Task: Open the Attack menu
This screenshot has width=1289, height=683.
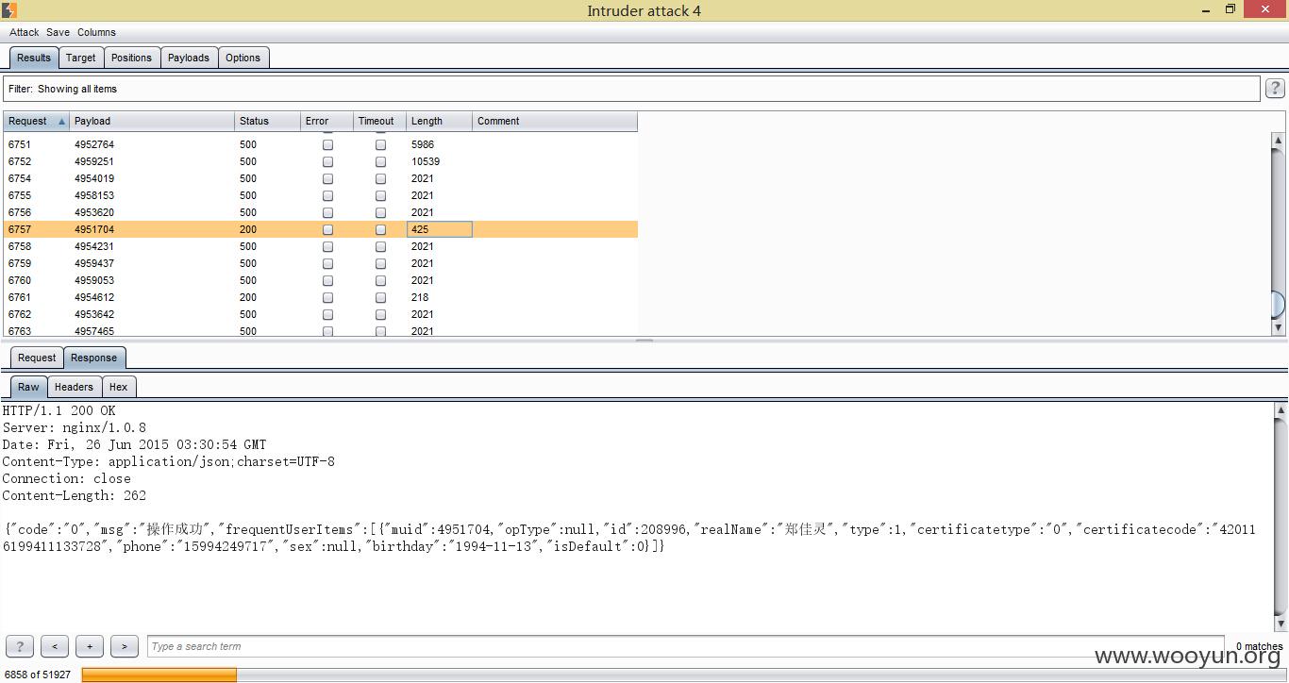Action: point(24,32)
